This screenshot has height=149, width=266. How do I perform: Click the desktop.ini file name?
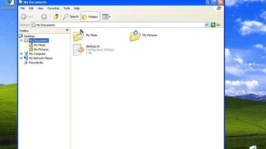tap(93, 46)
